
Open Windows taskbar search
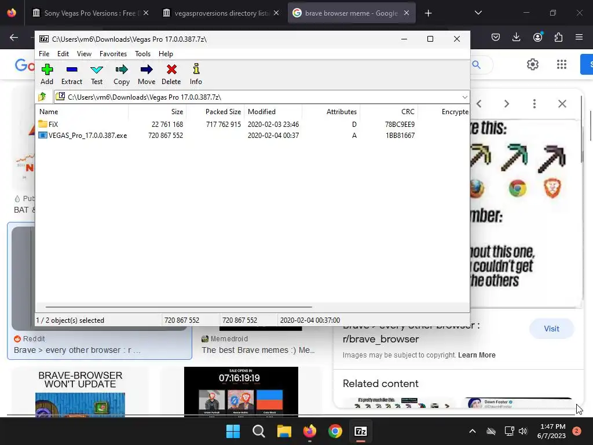259,431
